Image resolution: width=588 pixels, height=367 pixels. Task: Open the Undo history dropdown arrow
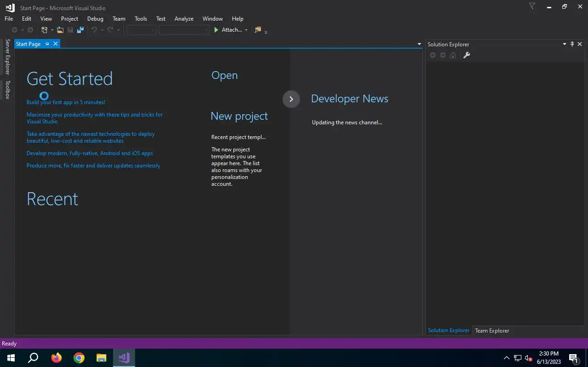tap(102, 30)
